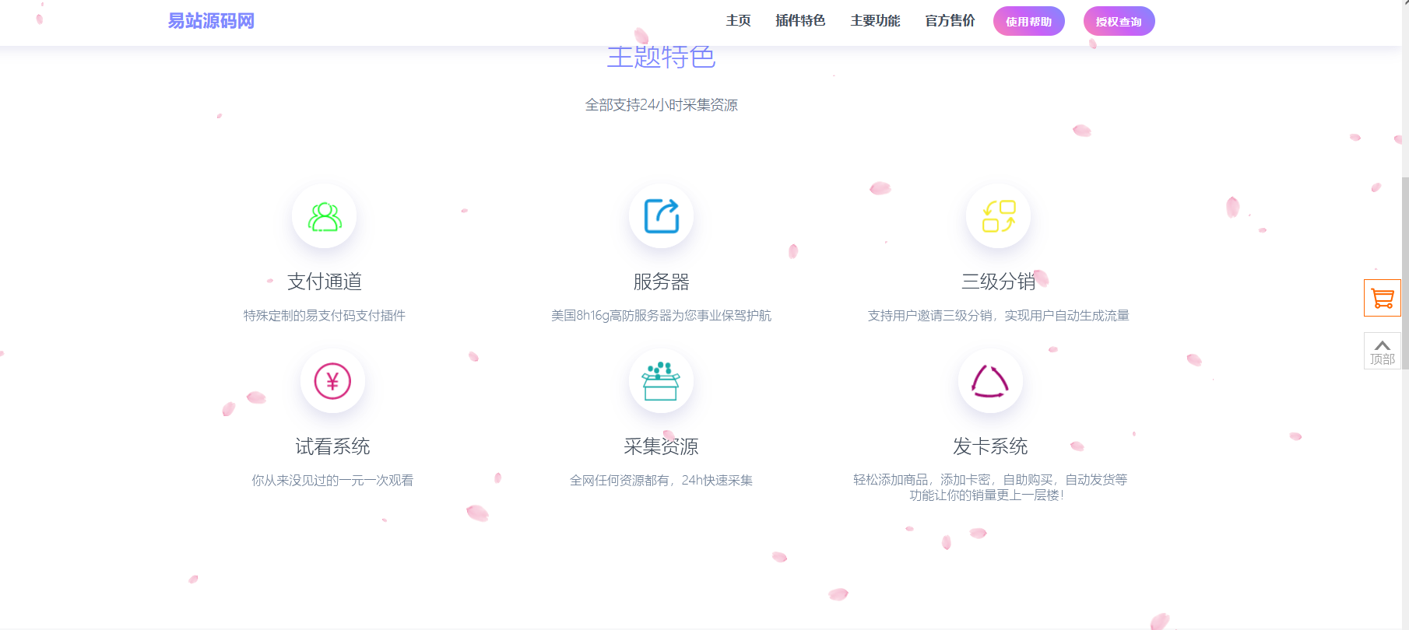Click the 支付通道 green users icon

coord(325,216)
